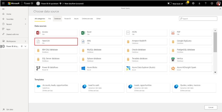Click the data sources scrollbar down arrow
222x112 pixels.
[215, 72]
